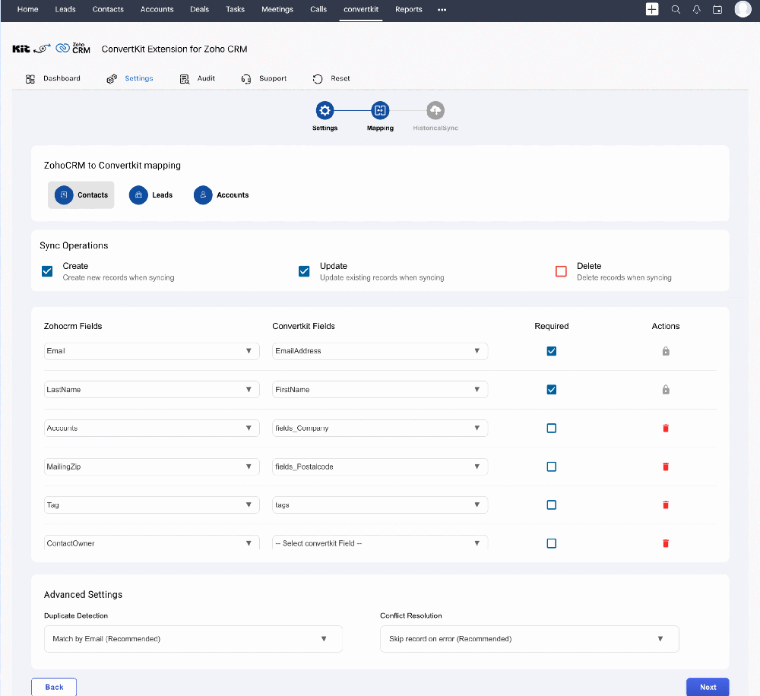Screen dimensions: 760x696
Task: Click the three-dots more modules icon
Action: click(442, 10)
